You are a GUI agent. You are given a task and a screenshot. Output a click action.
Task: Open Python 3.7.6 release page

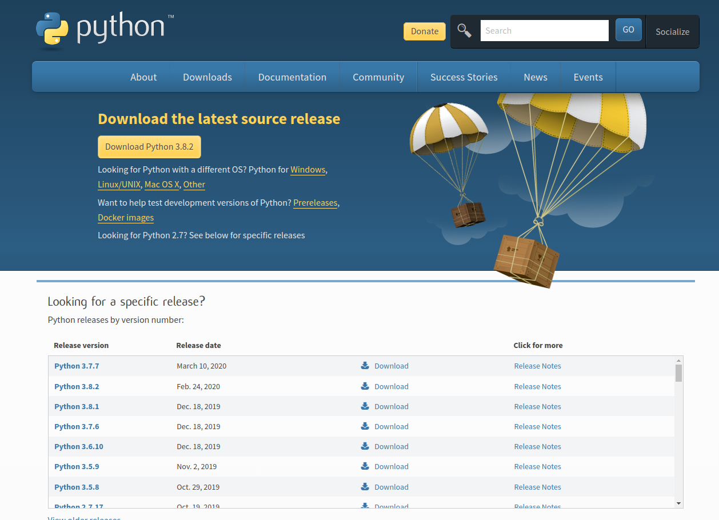point(77,426)
